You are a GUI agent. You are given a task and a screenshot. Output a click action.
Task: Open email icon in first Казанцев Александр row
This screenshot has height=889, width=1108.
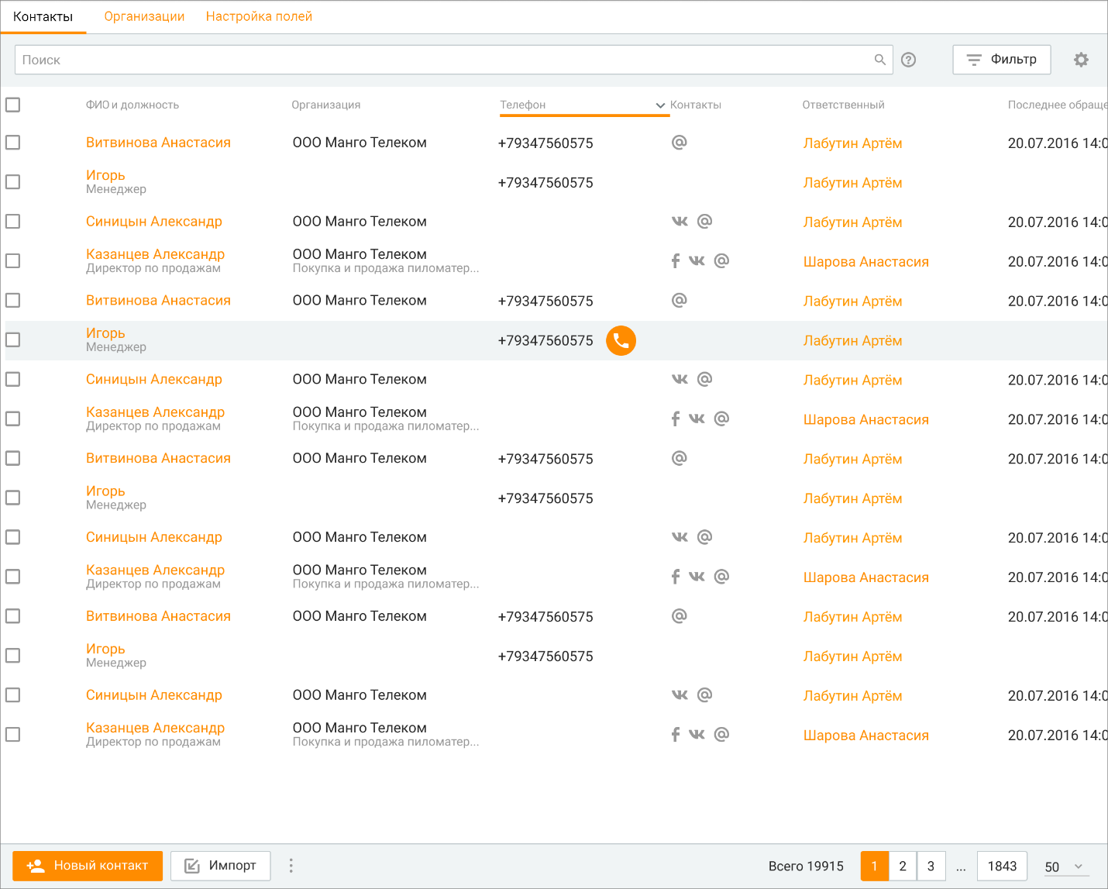(x=721, y=260)
